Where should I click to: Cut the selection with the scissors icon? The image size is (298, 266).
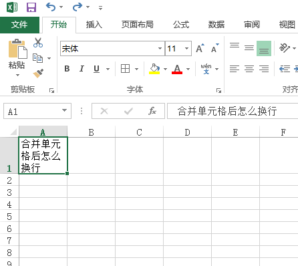[38, 43]
